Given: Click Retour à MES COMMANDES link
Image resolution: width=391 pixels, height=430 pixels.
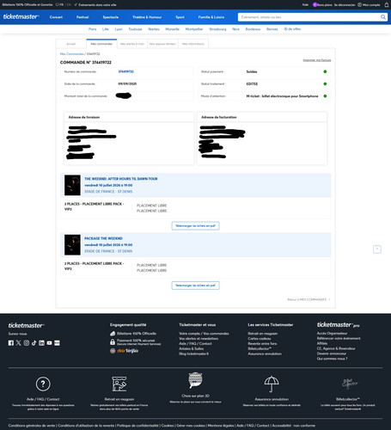Looking at the screenshot, I should pyautogui.click(x=309, y=299).
